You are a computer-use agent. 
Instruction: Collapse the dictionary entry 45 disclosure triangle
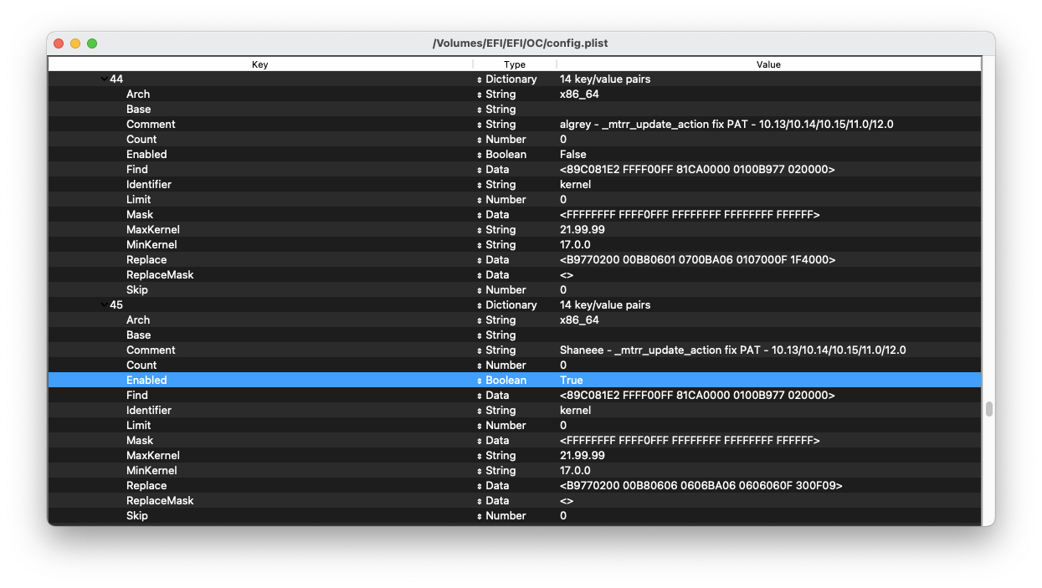[x=103, y=305]
